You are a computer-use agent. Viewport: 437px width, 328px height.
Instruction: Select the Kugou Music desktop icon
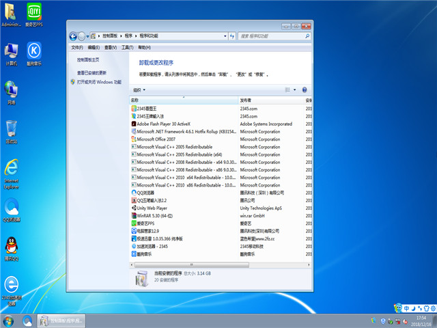(34, 55)
